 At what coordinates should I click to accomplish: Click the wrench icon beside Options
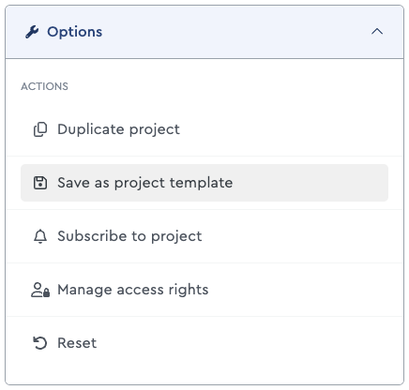pos(32,32)
